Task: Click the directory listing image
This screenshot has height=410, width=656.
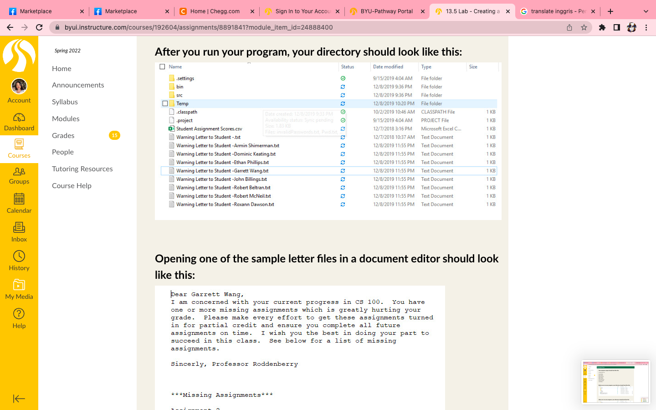Action: click(x=328, y=141)
